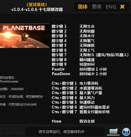Click the 状态: 未找到进程 status line
The image size is (131, 137).
pyautogui.click(x=22, y=97)
